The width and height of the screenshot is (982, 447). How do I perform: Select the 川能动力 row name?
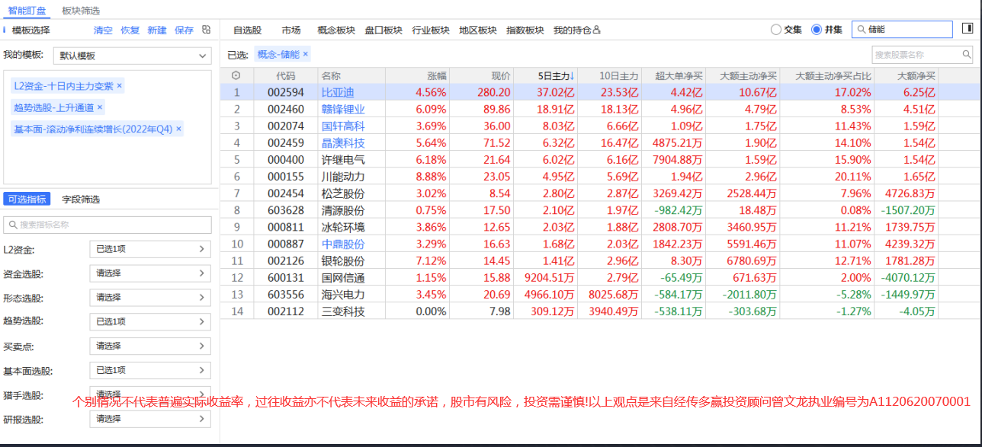(x=343, y=176)
